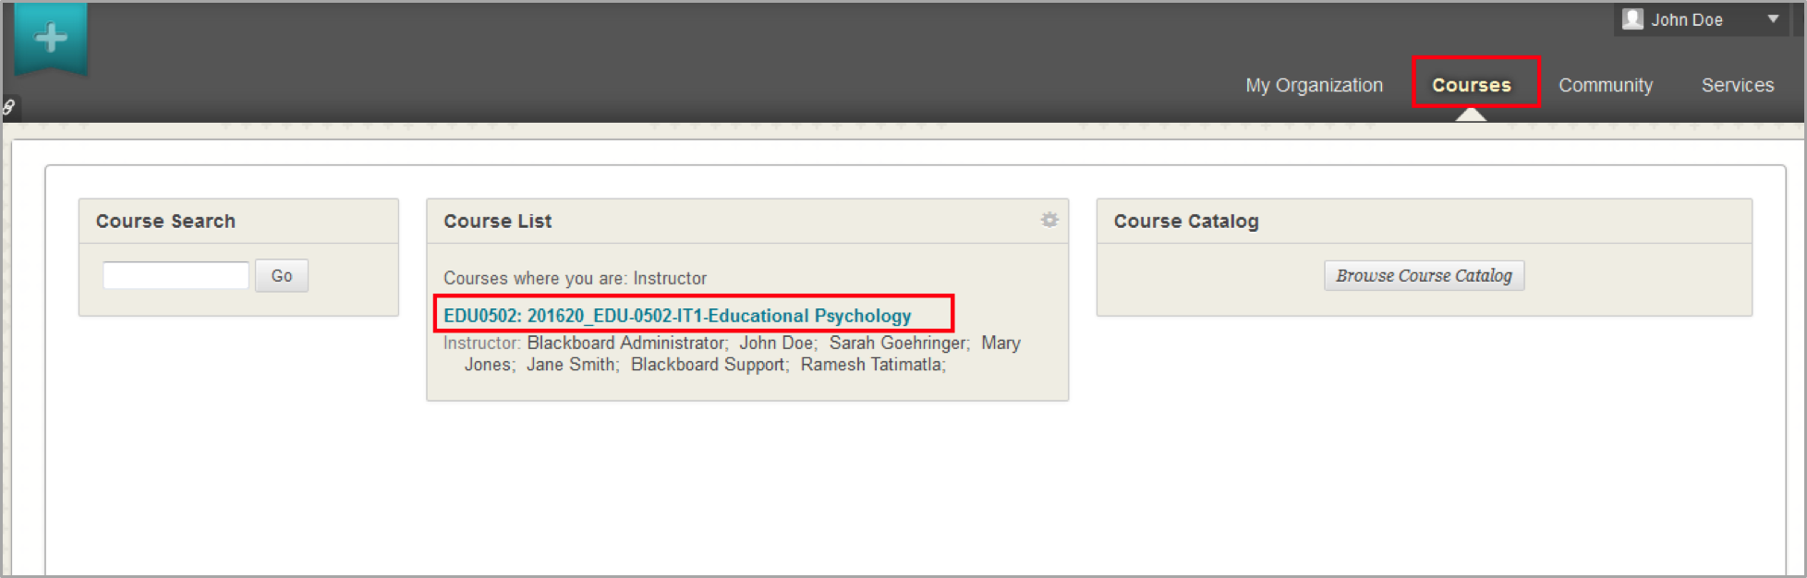Click the Course Catalog module header
Image resolution: width=1807 pixels, height=578 pixels.
click(1186, 222)
